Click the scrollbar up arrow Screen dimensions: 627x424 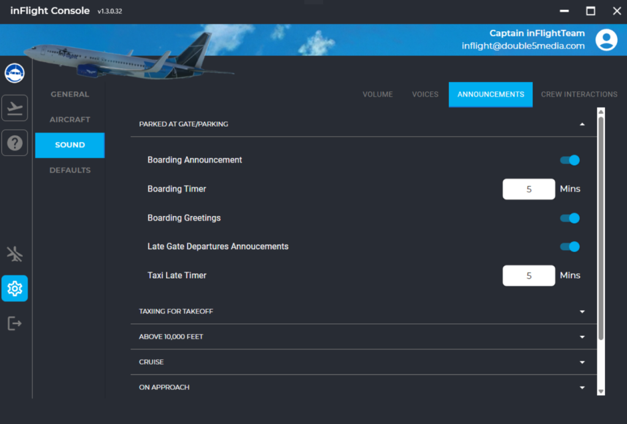(x=601, y=112)
